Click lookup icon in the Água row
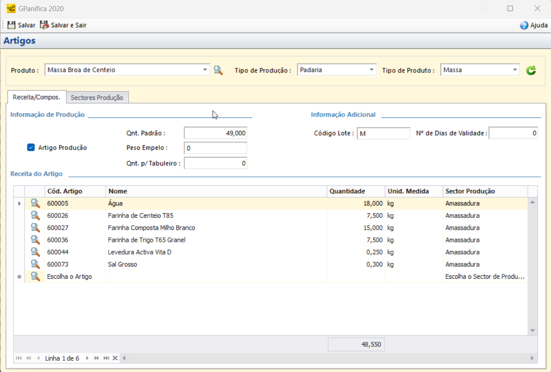Image resolution: width=551 pixels, height=372 pixels. click(x=35, y=203)
